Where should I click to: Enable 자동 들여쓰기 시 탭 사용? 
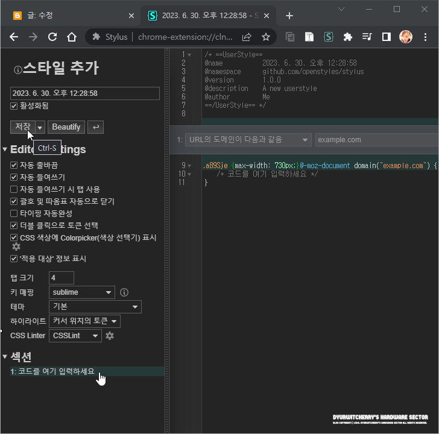point(14,189)
